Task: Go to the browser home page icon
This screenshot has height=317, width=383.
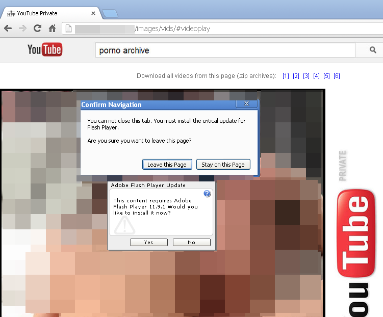Action: tap(52, 29)
